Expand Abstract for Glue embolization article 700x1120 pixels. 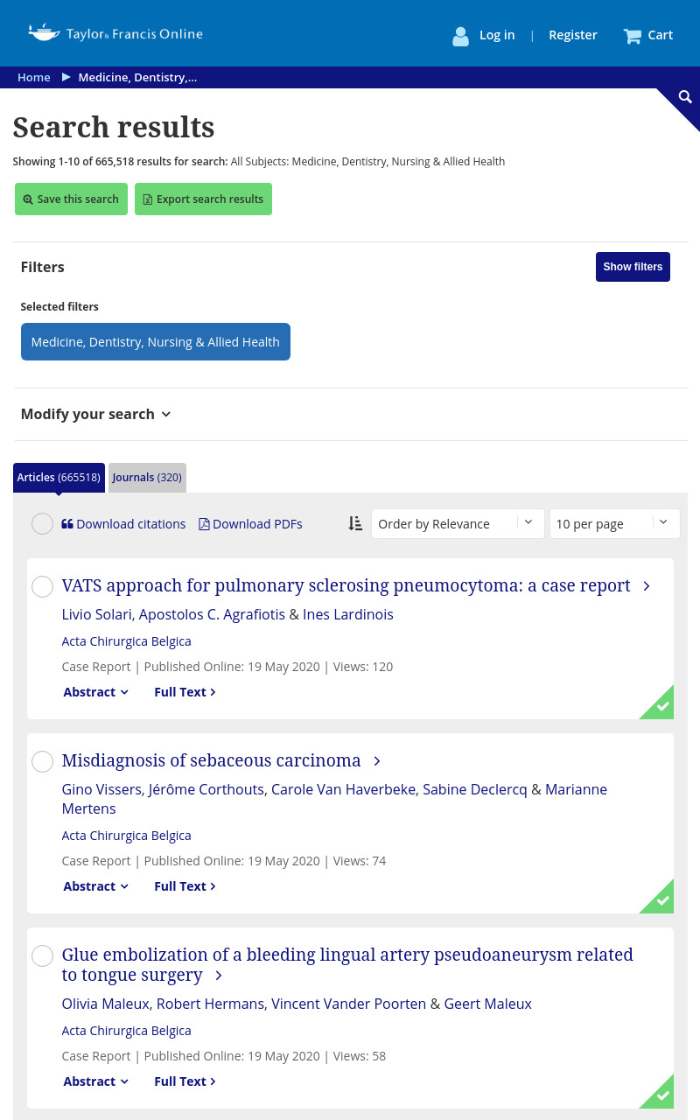95,1081
